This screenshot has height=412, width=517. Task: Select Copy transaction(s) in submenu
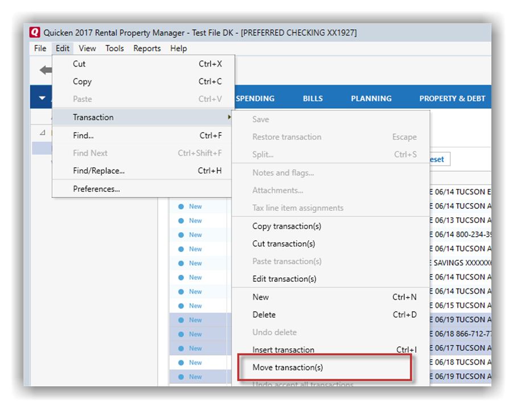click(286, 226)
